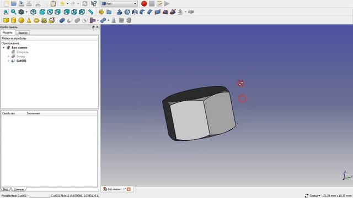Set axonometric isometric view

click(33, 12)
